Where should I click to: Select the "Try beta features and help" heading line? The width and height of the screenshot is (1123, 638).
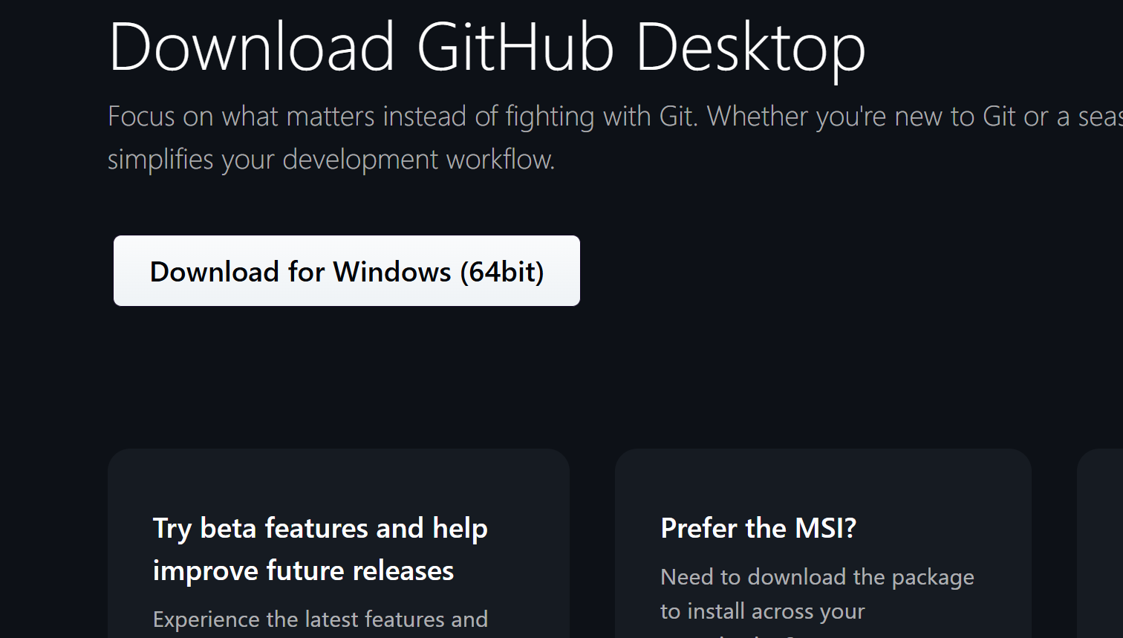click(320, 528)
